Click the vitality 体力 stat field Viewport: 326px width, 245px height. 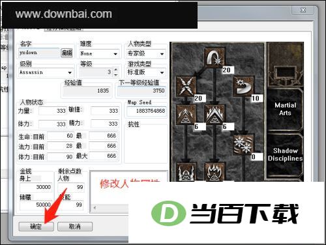click(x=52, y=124)
